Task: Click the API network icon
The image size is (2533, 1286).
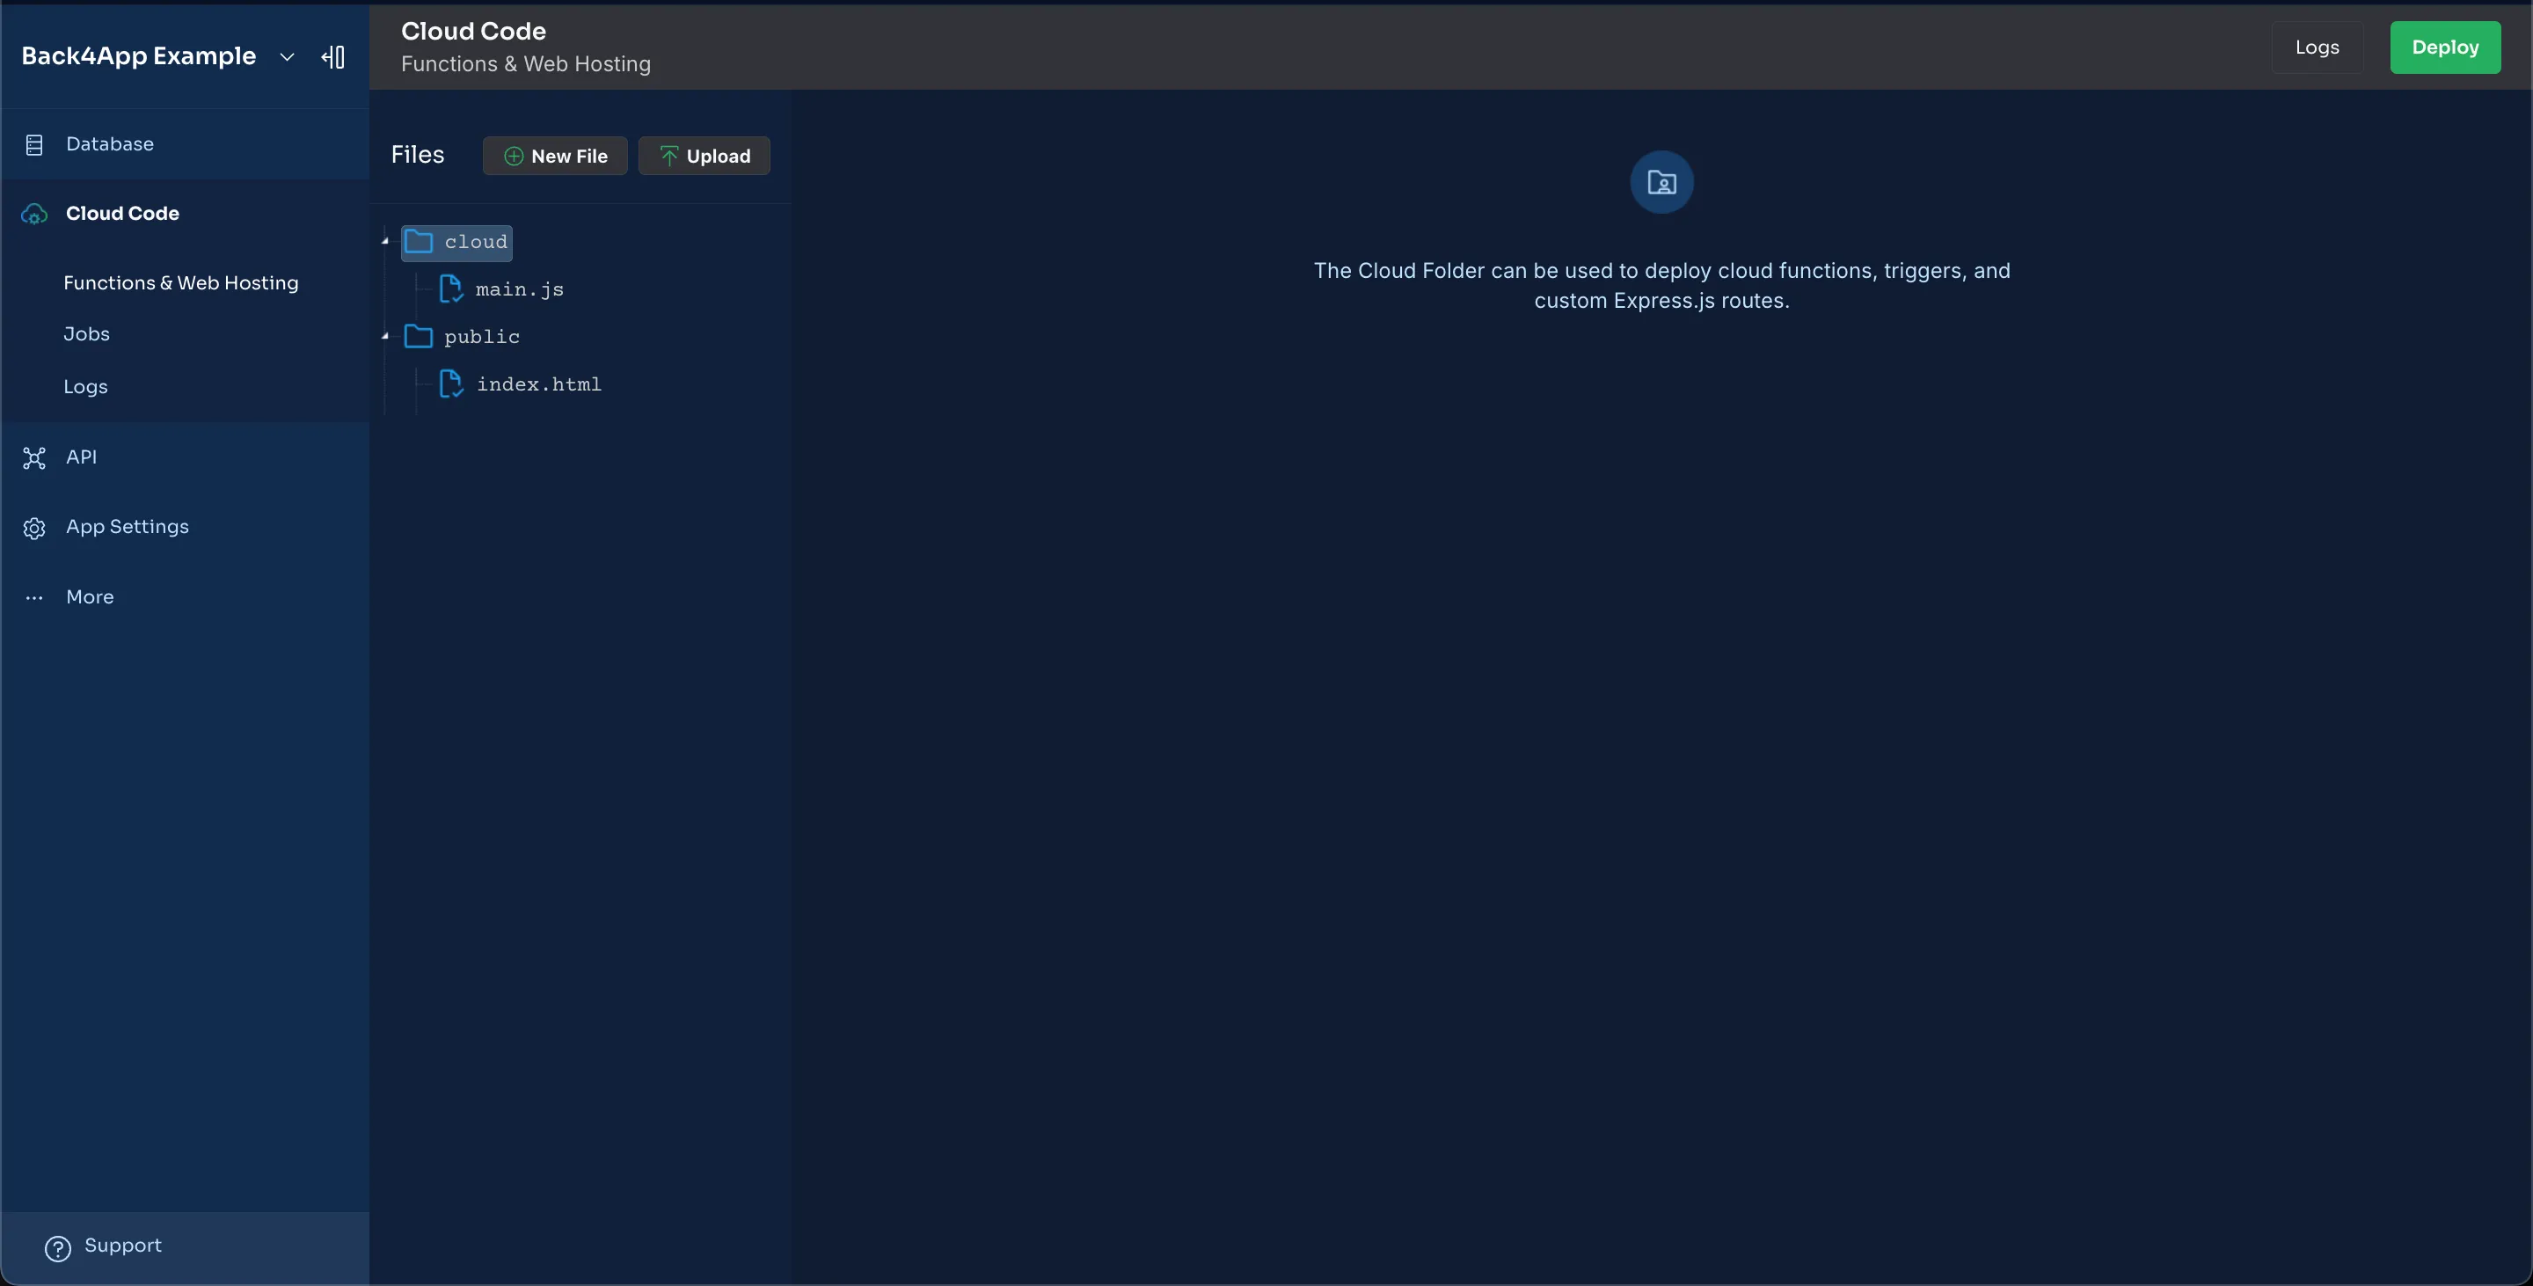Action: [34, 457]
